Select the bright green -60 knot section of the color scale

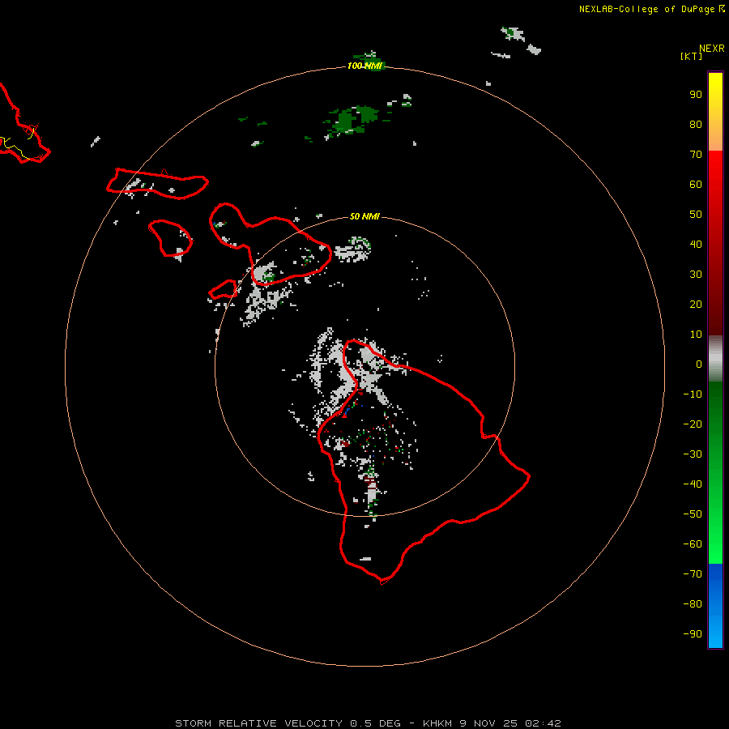pos(715,544)
